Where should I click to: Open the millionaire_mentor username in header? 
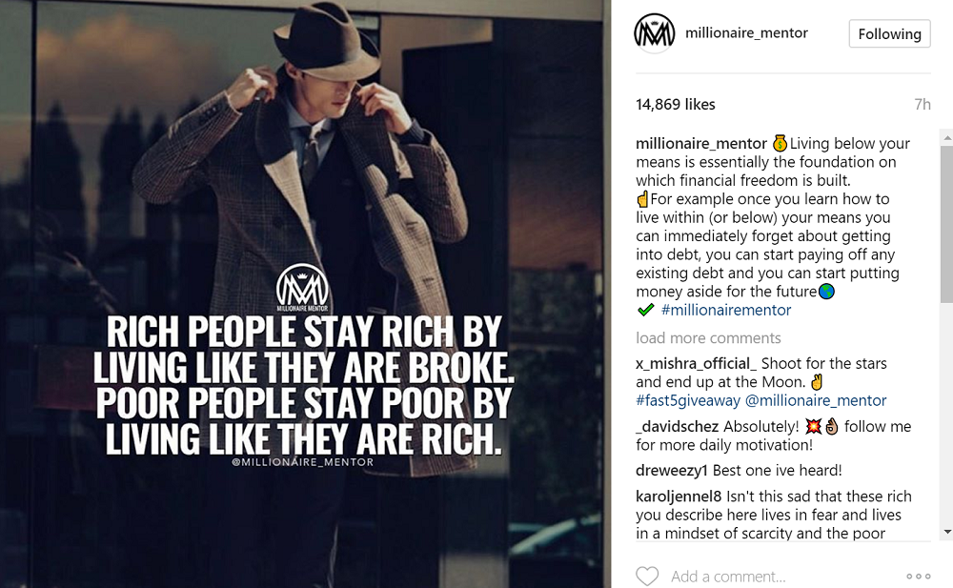click(x=746, y=32)
